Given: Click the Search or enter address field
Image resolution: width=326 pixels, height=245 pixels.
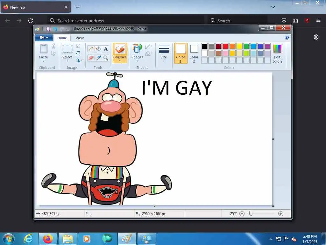Looking at the screenshot, I should [x=126, y=21].
